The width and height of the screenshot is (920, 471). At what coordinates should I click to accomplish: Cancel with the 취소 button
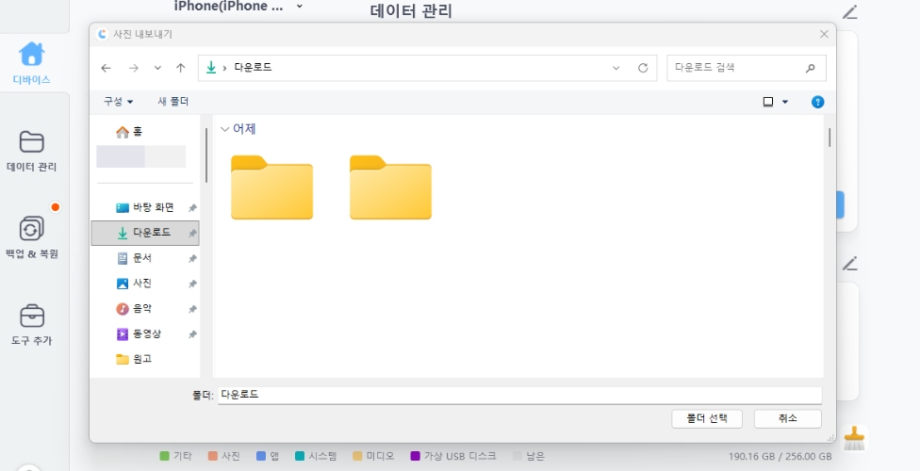point(787,419)
